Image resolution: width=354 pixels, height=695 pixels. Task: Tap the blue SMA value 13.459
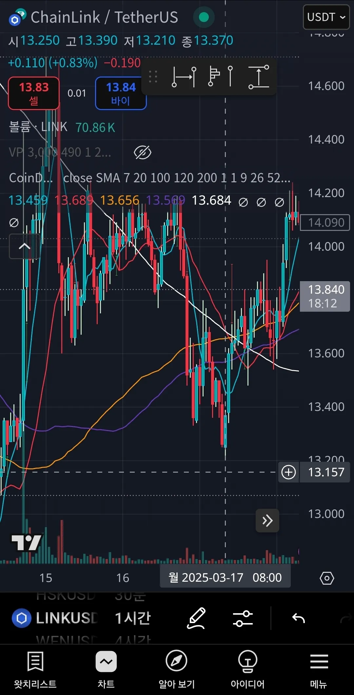coord(28,200)
